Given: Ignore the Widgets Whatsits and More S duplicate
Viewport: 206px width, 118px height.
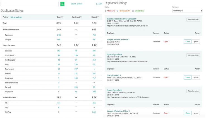Looking at the screenshot, I should pos(196,42).
